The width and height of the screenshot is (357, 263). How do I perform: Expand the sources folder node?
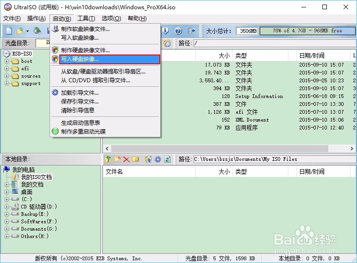(6, 76)
